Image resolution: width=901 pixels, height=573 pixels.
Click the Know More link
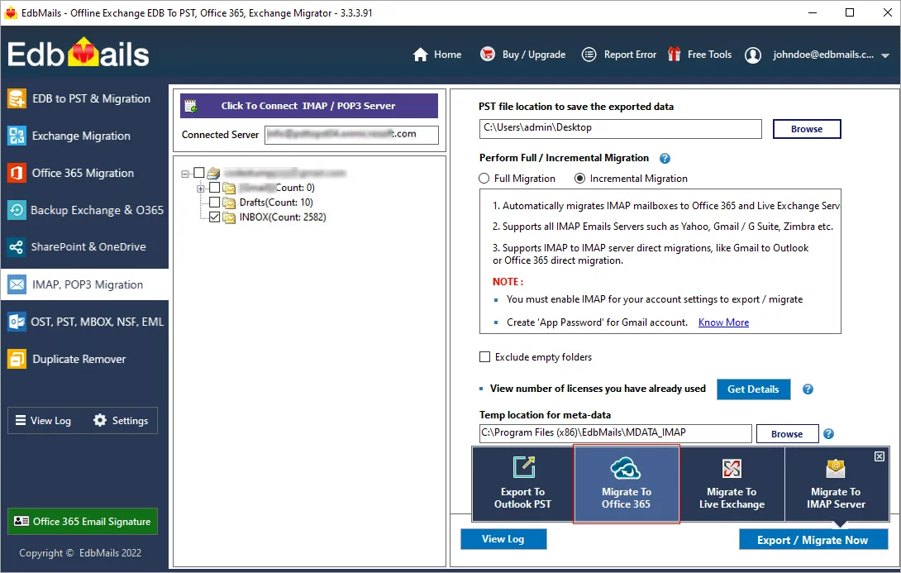coord(723,322)
